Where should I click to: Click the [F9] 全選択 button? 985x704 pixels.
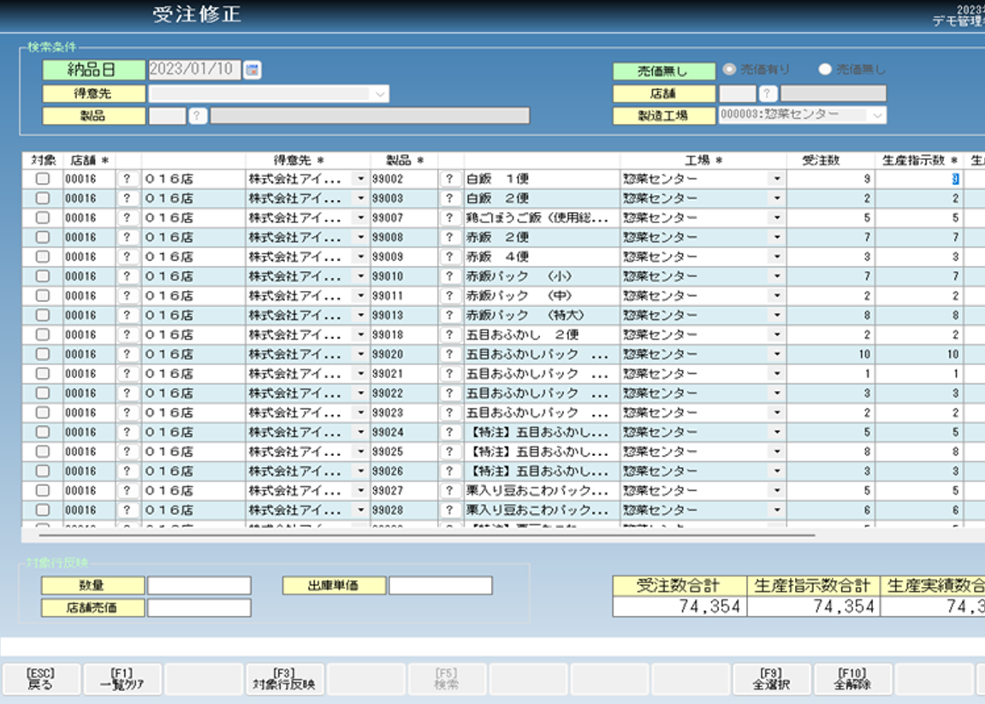coord(771,679)
